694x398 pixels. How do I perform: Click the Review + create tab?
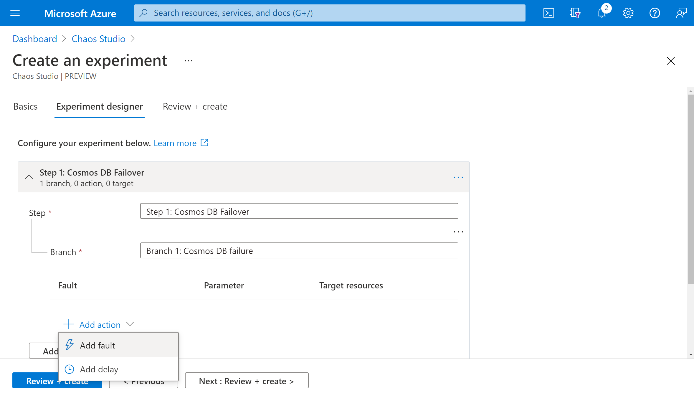click(x=194, y=106)
